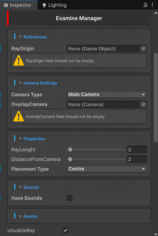Open object picker for RayOrigin field
This screenshot has height=236, width=158.
point(143,48)
